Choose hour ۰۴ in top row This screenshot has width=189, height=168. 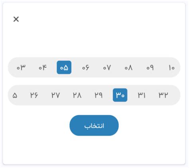(43, 67)
